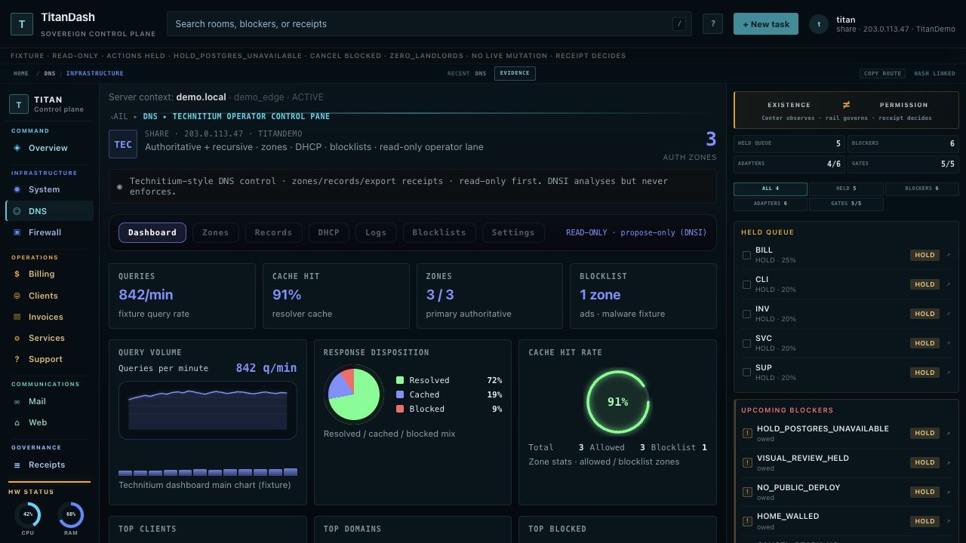
Task: Open the Receipts sidebar icon
Action: coord(17,465)
